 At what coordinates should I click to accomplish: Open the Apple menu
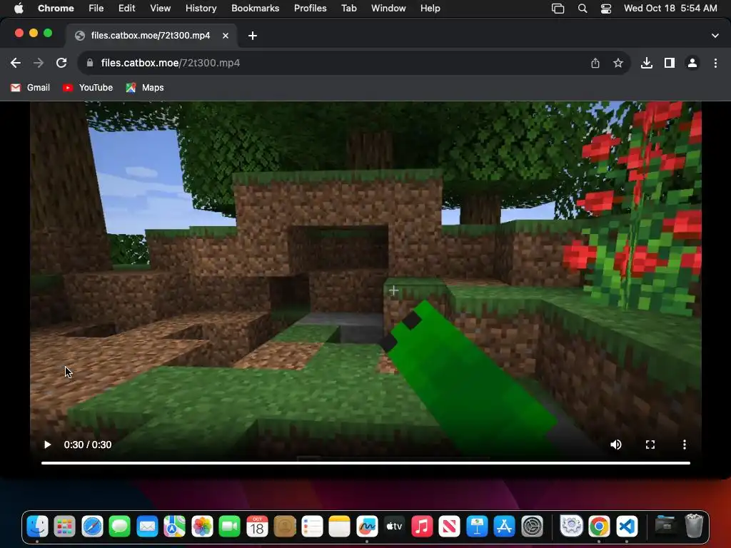tap(19, 8)
